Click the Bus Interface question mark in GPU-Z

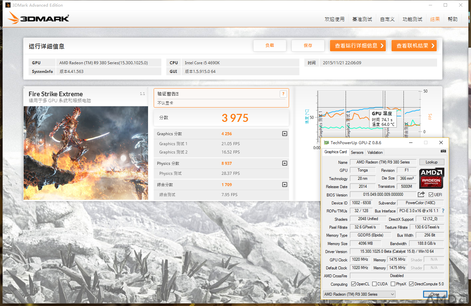[x=443, y=211]
